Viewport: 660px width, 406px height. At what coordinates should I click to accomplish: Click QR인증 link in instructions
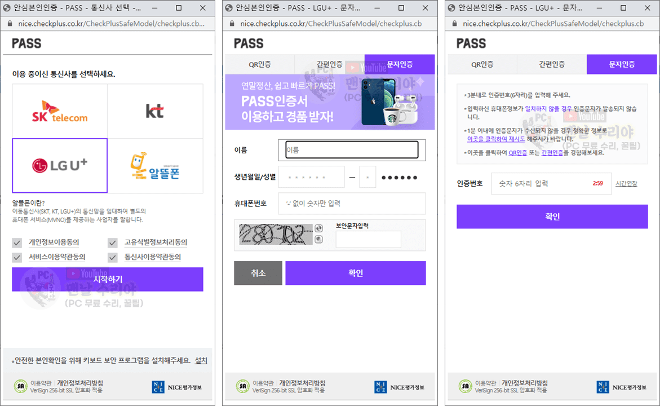(x=518, y=153)
